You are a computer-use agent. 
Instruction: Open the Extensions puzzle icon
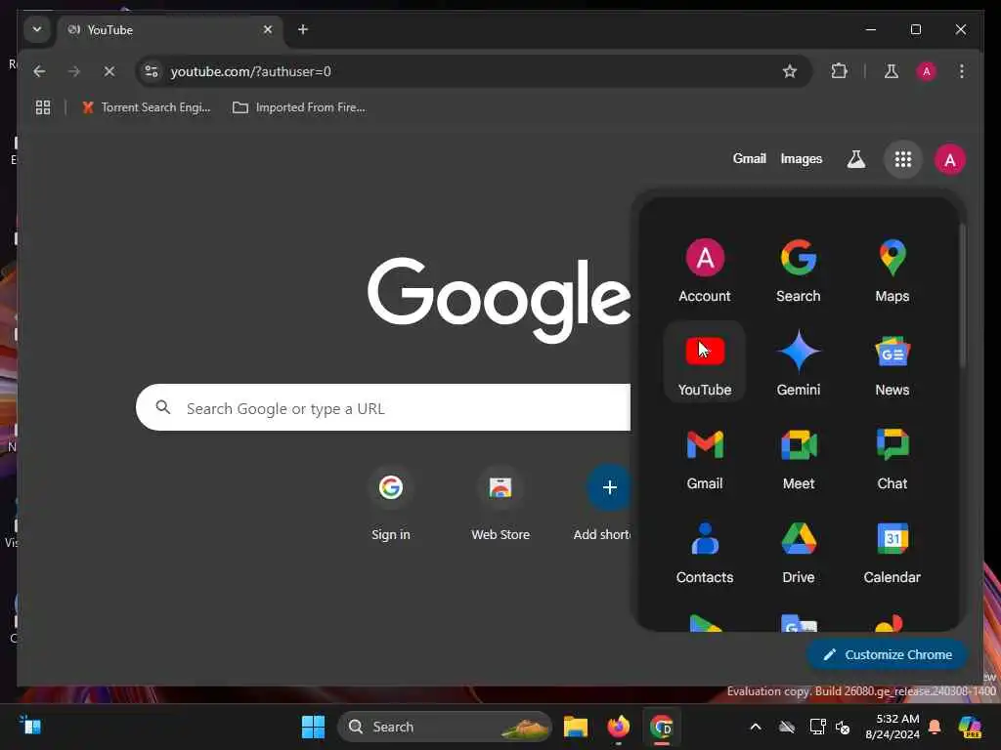(x=839, y=71)
